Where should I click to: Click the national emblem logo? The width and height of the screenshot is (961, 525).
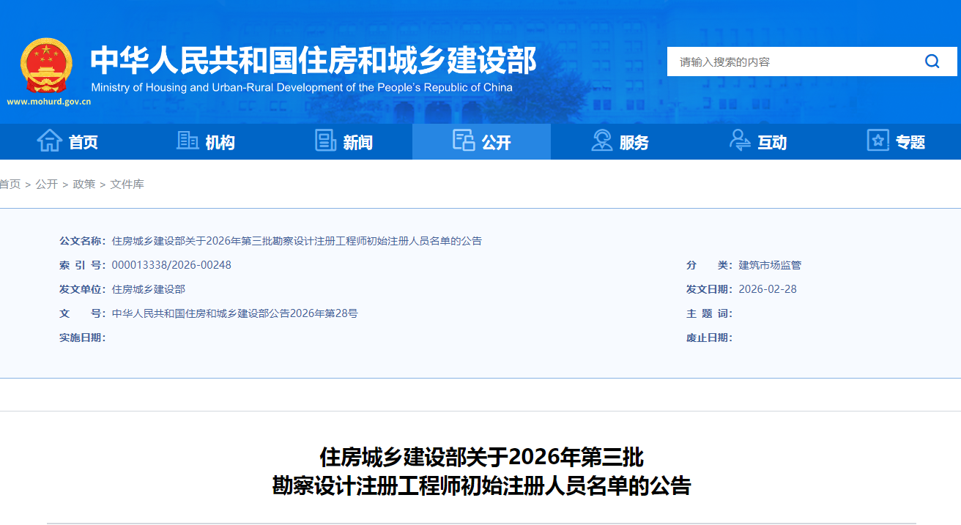(x=47, y=65)
